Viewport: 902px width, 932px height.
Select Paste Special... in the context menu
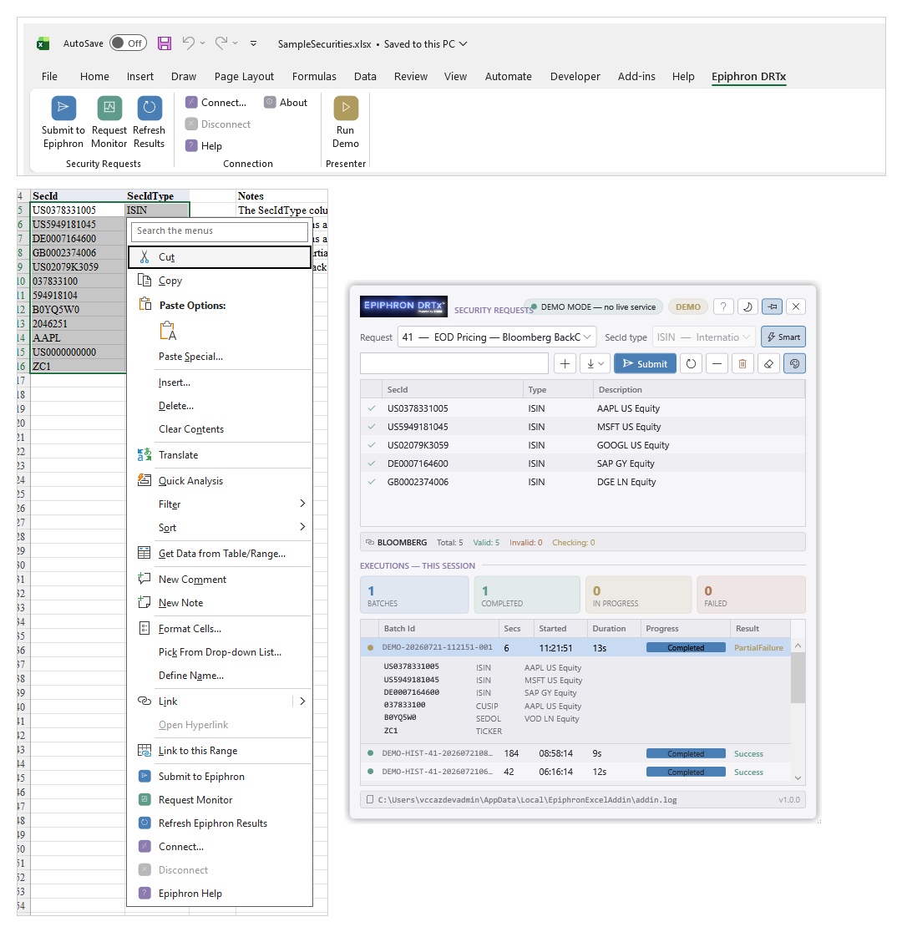point(220,357)
